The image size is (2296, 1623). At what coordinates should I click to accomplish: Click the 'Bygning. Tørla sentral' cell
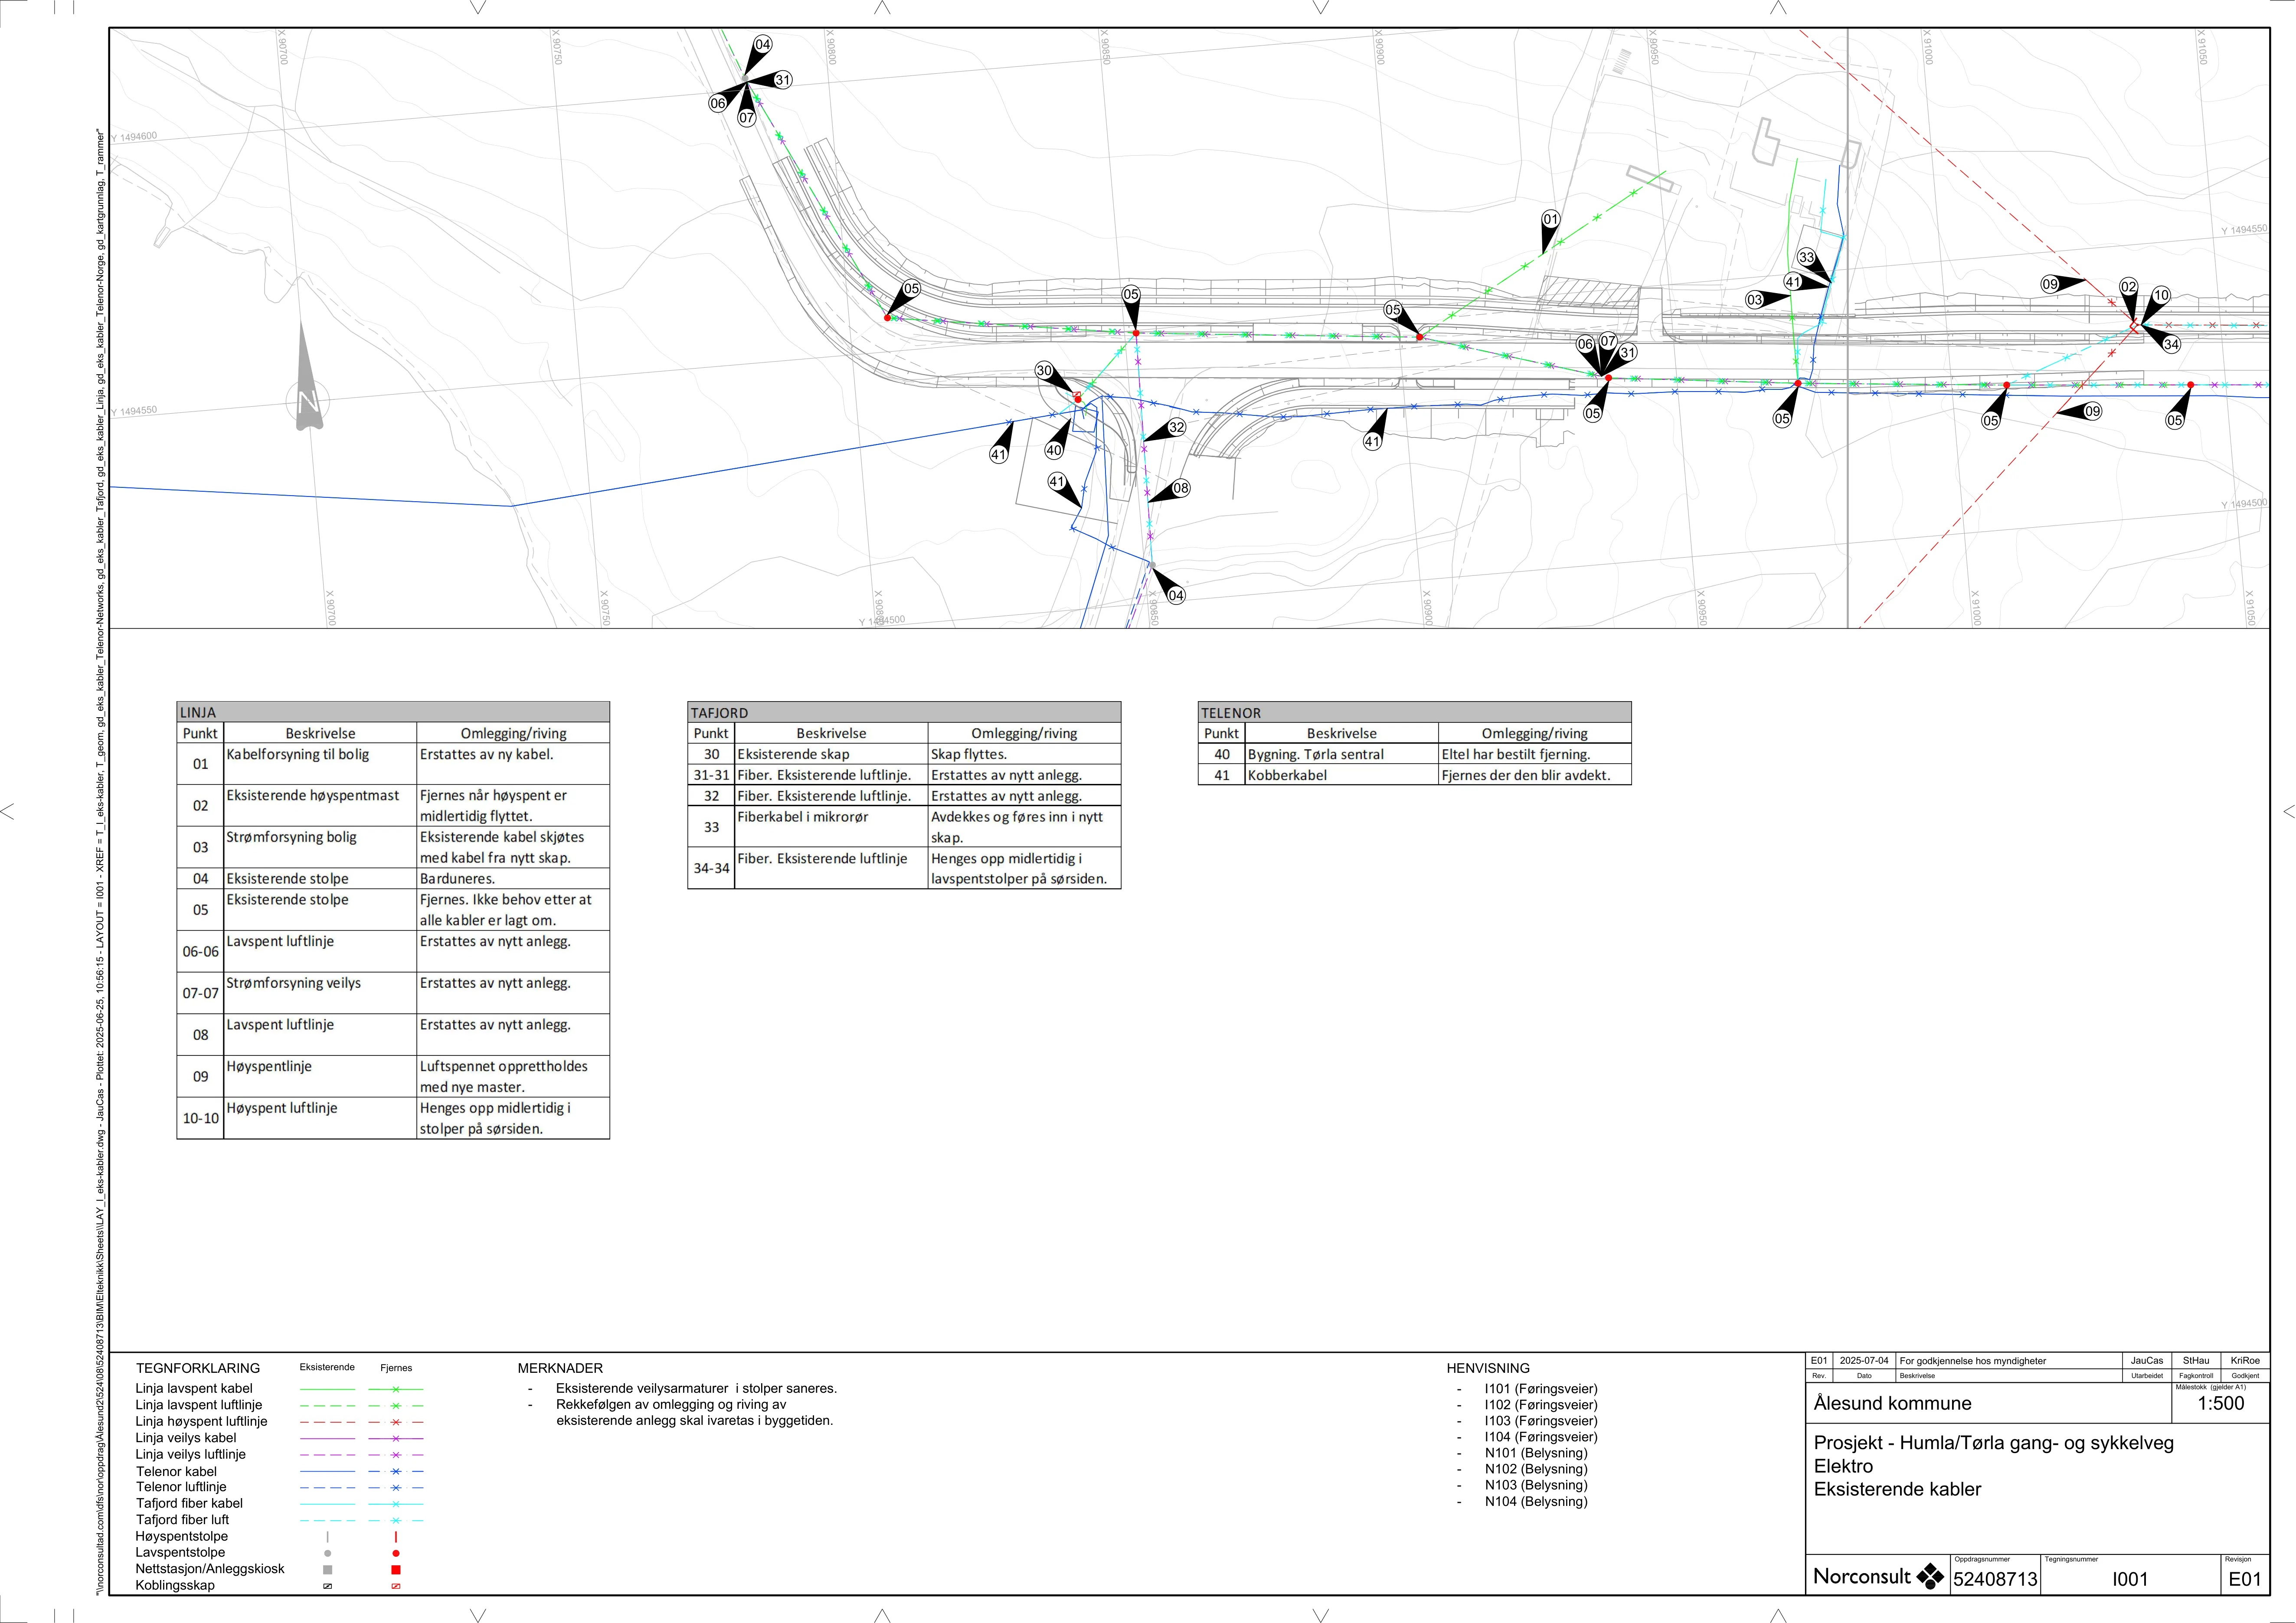pyautogui.click(x=1342, y=754)
